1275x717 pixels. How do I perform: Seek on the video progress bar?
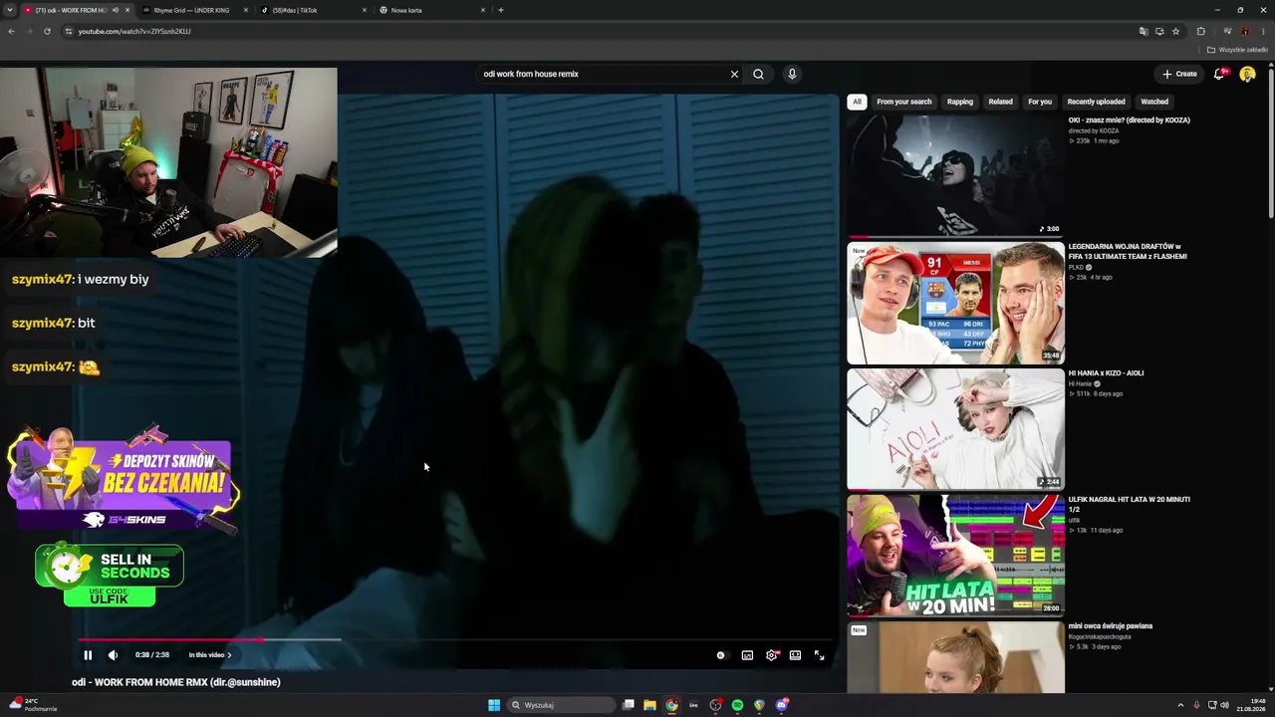tap(456, 640)
